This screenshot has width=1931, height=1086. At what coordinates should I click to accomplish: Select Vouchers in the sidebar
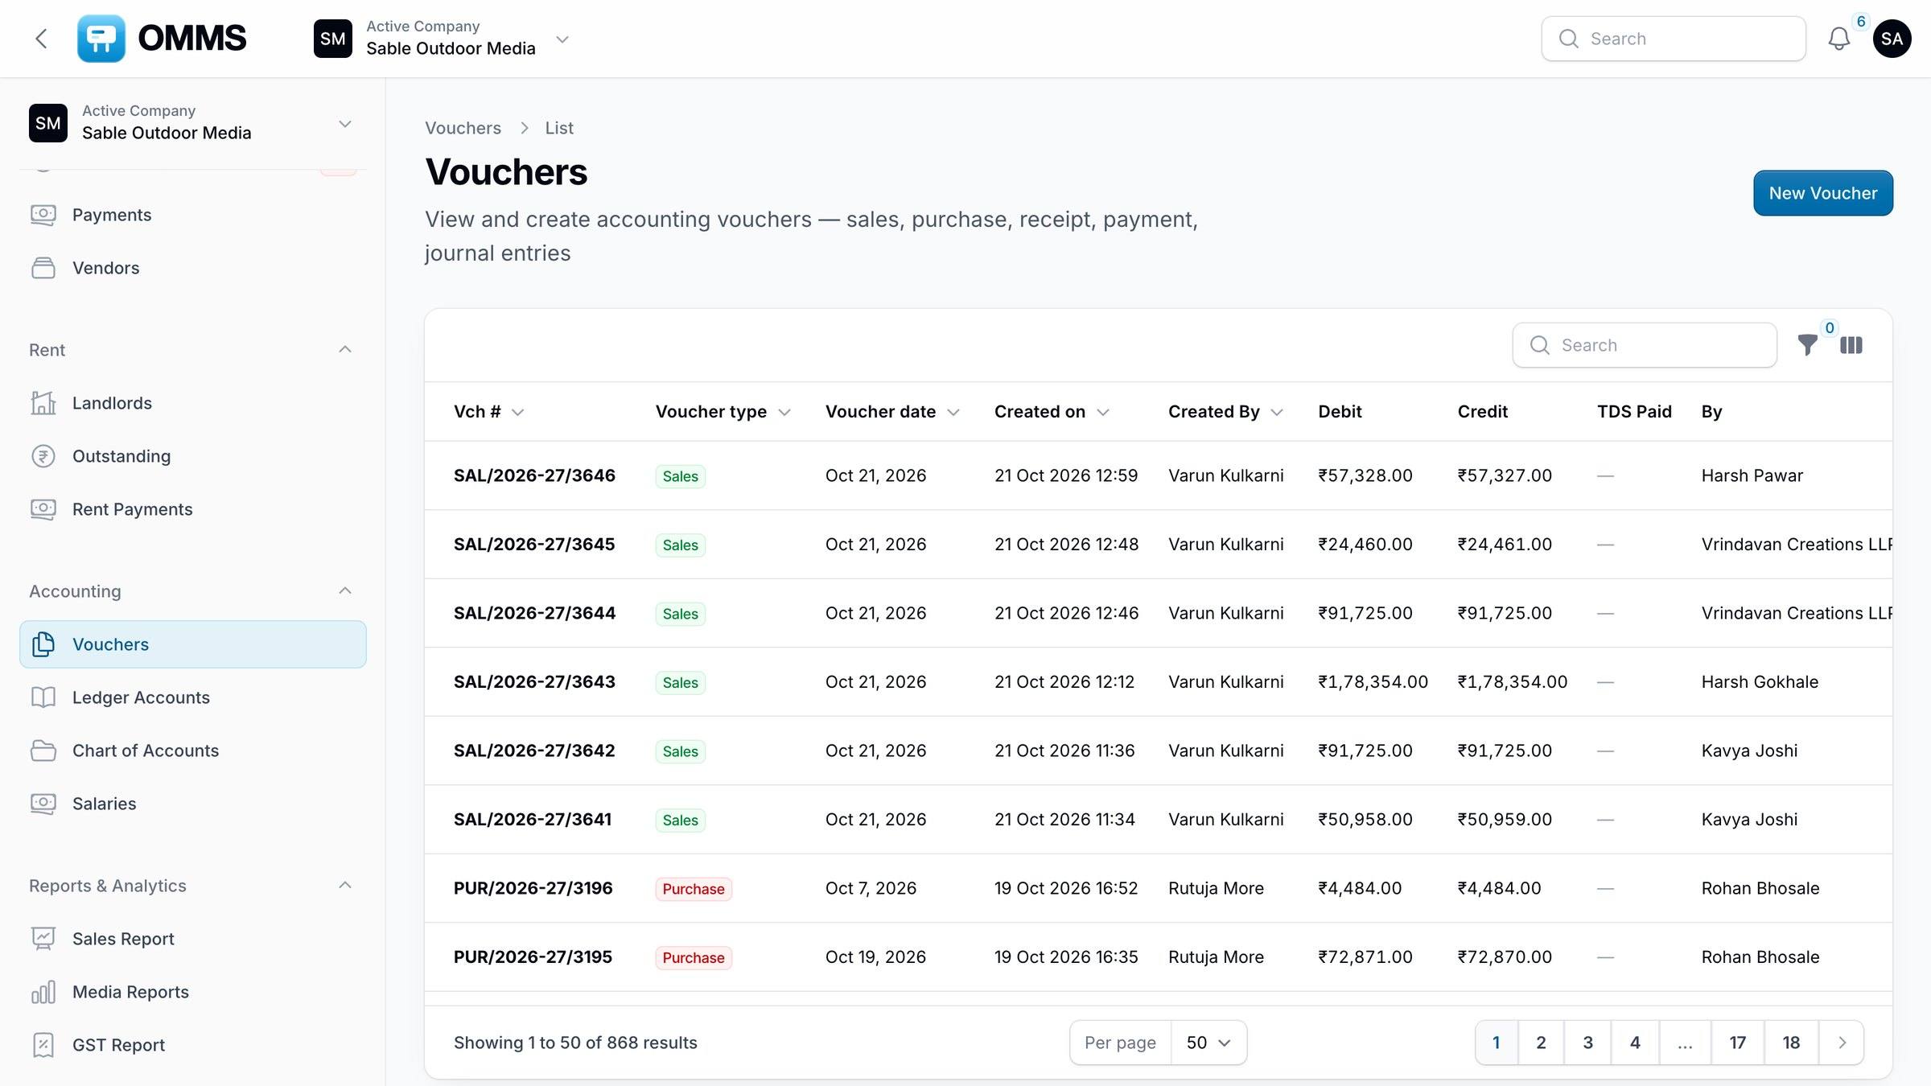193,644
